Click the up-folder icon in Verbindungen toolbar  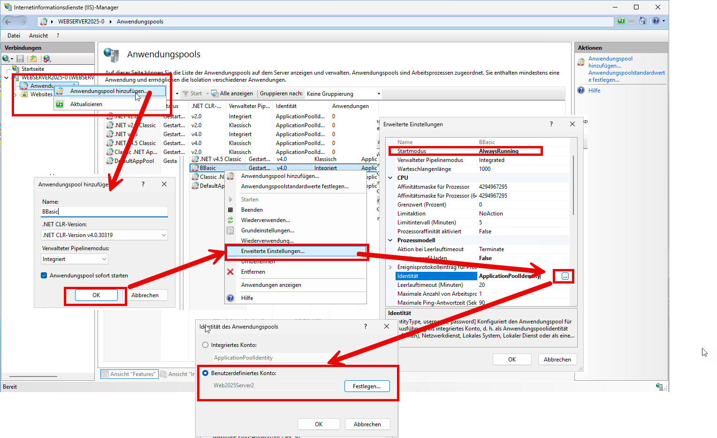pyautogui.click(x=33, y=59)
